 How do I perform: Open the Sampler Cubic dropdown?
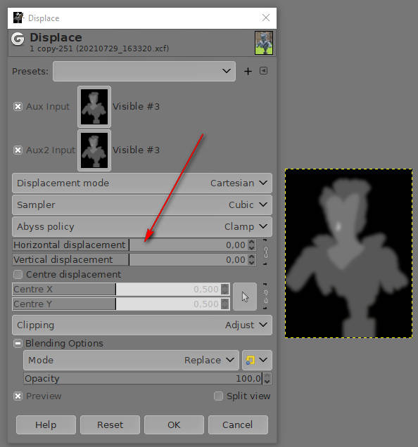(x=142, y=205)
